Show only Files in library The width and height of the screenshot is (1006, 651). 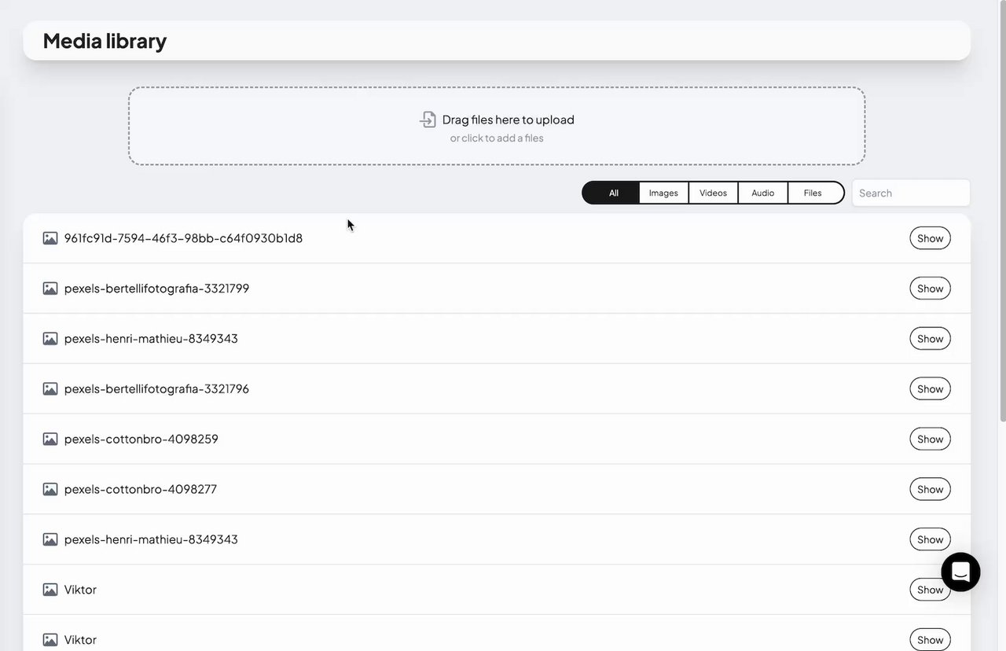pyautogui.click(x=813, y=193)
